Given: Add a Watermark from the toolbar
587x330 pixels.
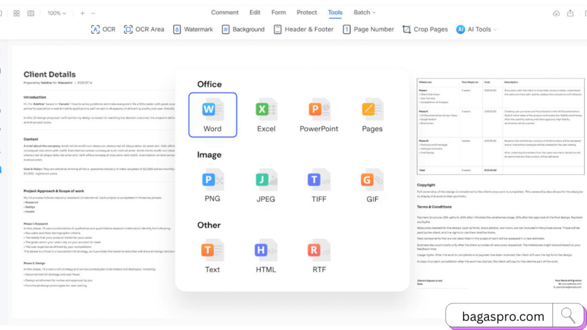Looking at the screenshot, I should coord(193,29).
